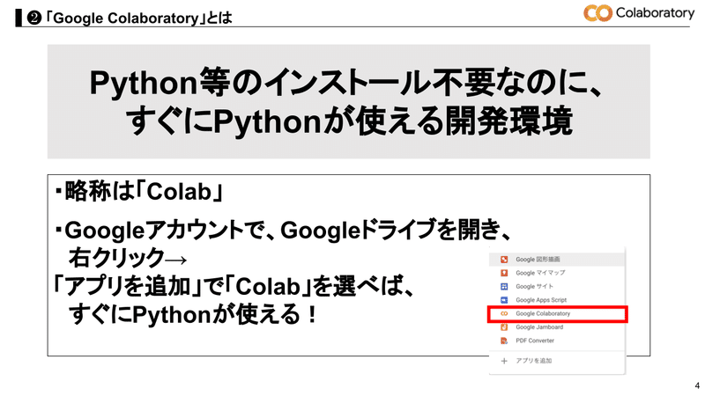Click the Google Apps Script icon
Image resolution: width=705 pixels, height=396 pixels.
click(x=504, y=300)
